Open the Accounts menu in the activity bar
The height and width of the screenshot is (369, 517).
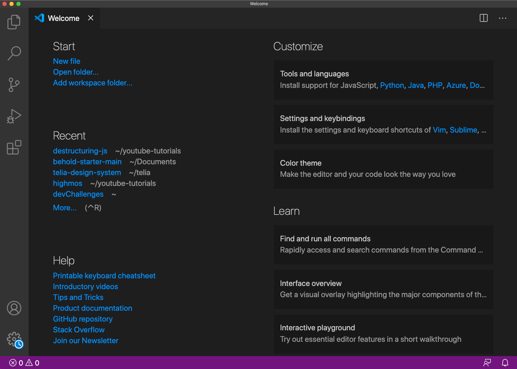coord(14,308)
